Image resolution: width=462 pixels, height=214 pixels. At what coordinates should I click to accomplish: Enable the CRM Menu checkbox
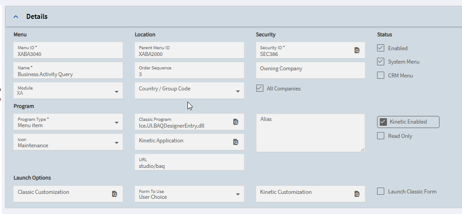[x=381, y=75]
